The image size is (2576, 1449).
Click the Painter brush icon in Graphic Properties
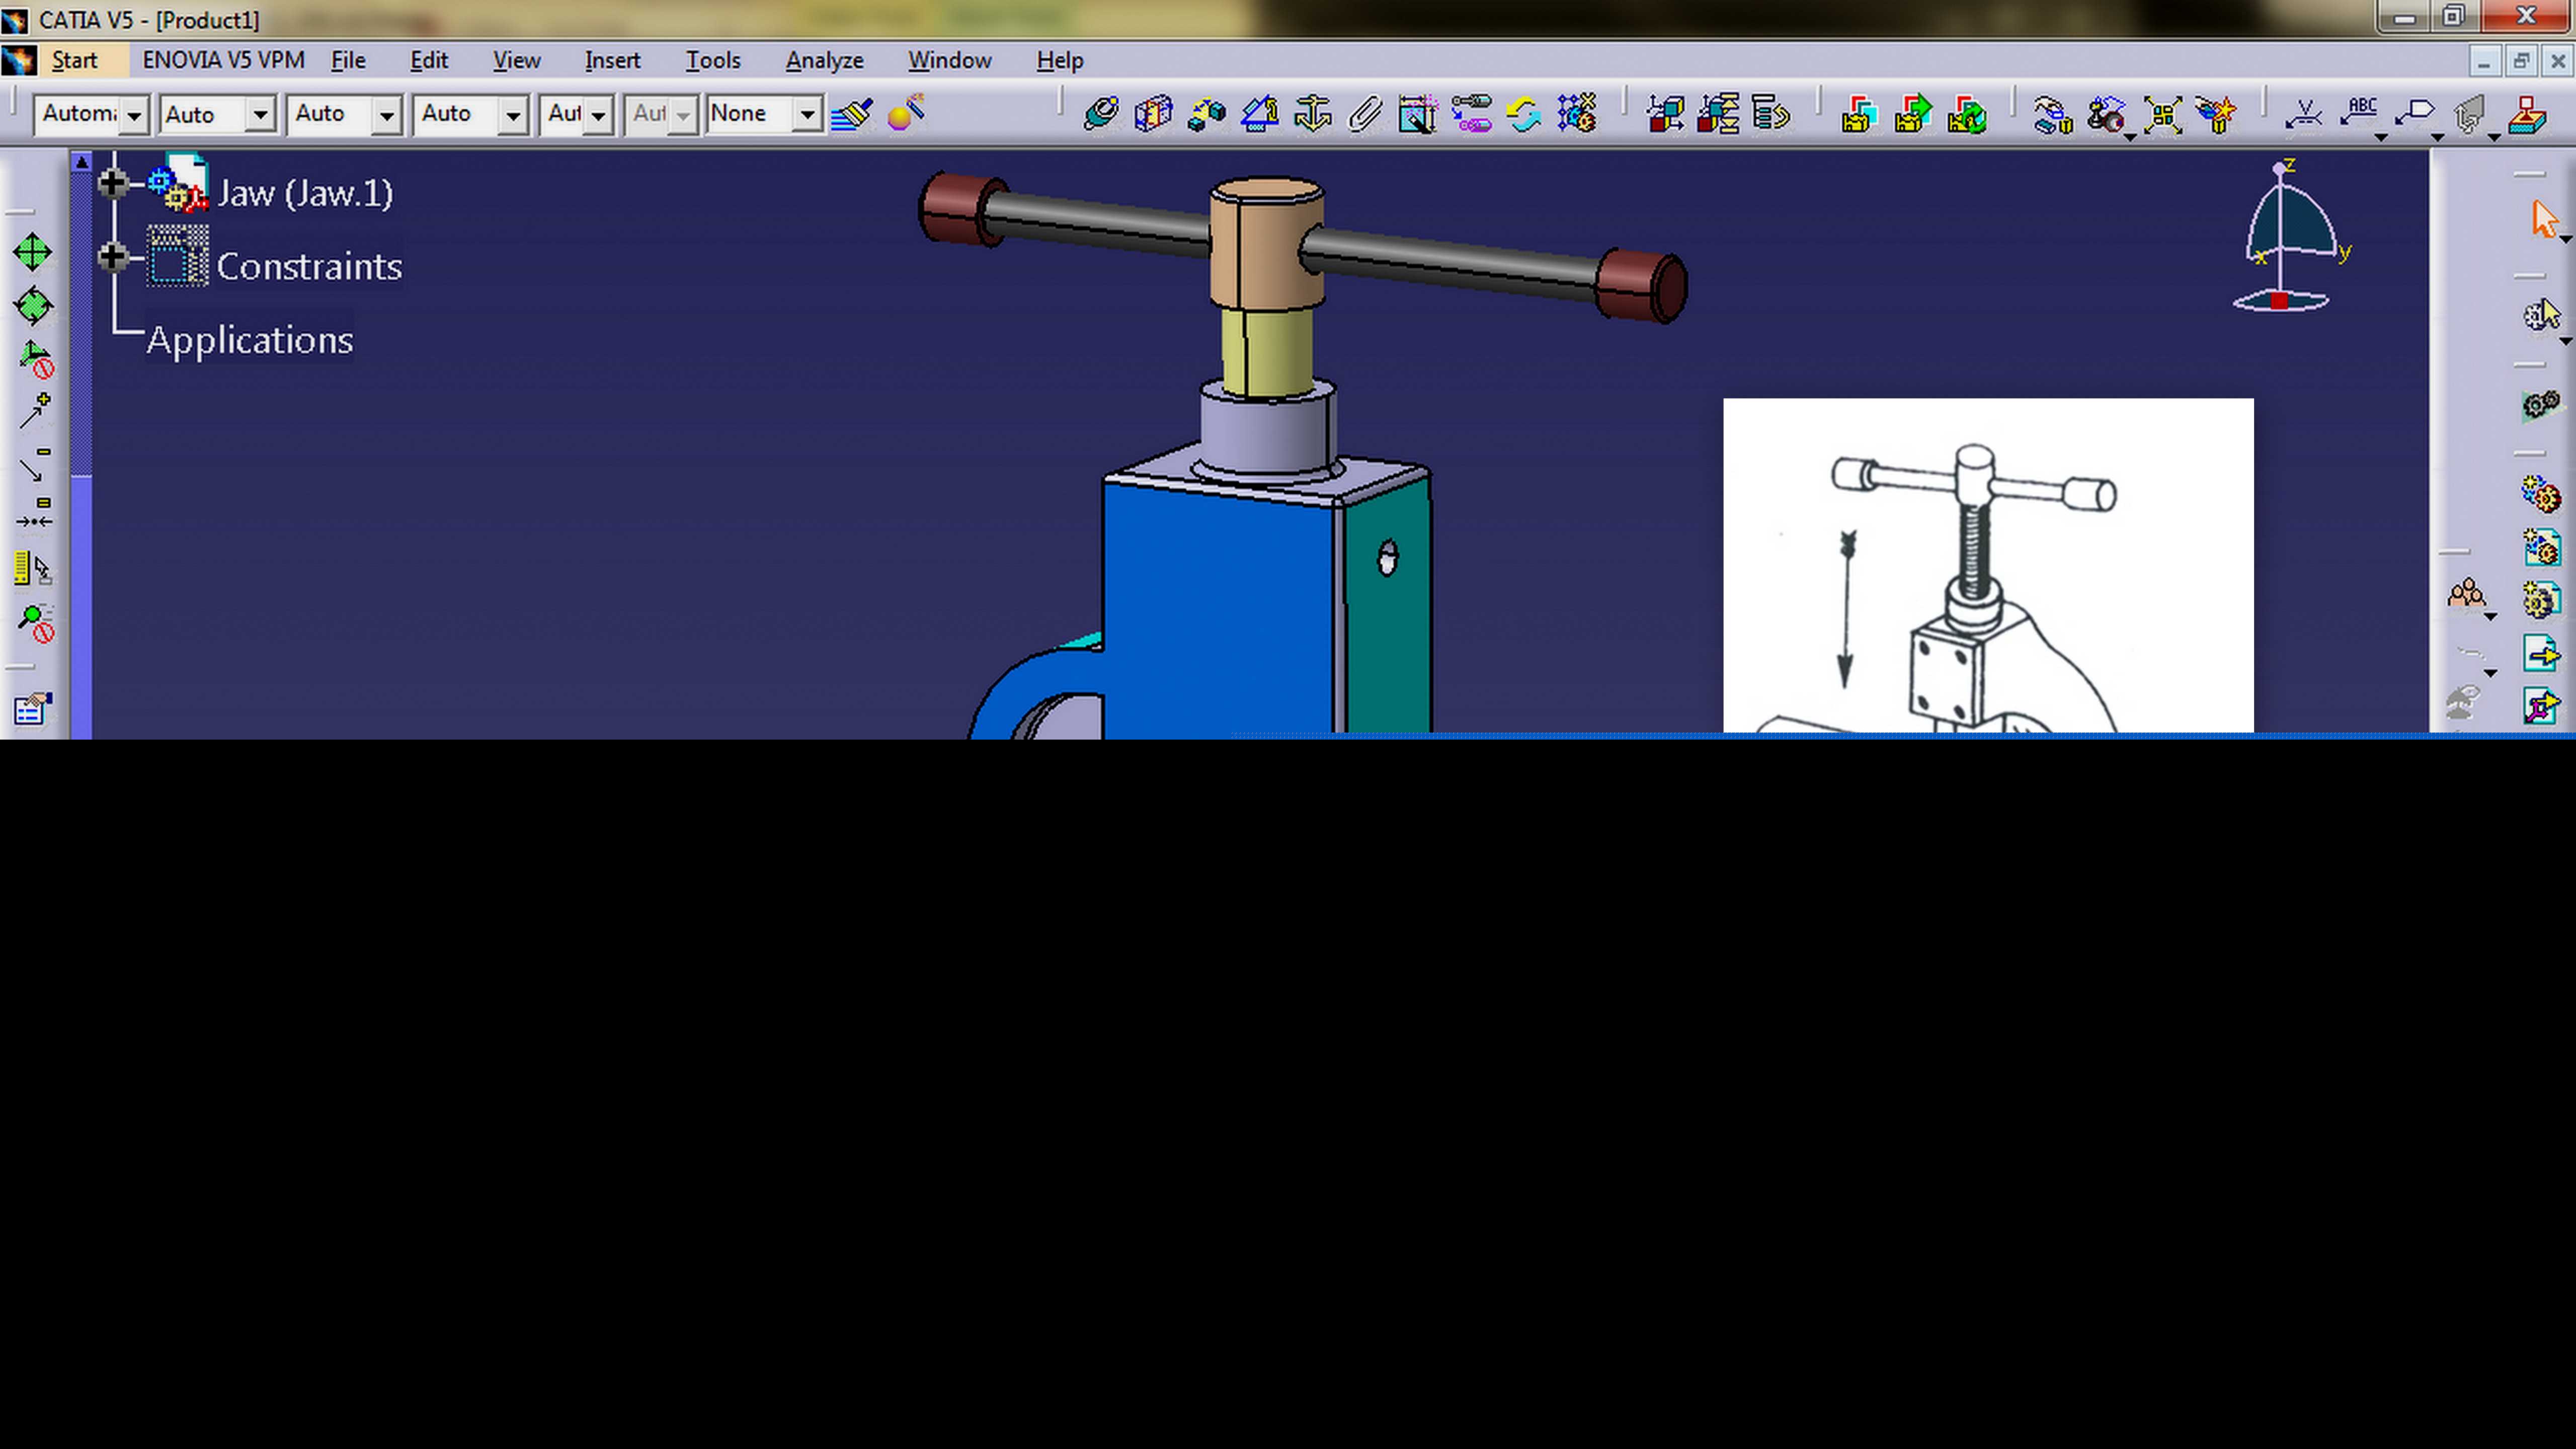pos(852,114)
